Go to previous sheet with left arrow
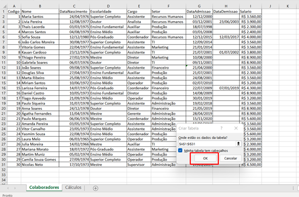The image size is (299, 197). click(x=8, y=188)
